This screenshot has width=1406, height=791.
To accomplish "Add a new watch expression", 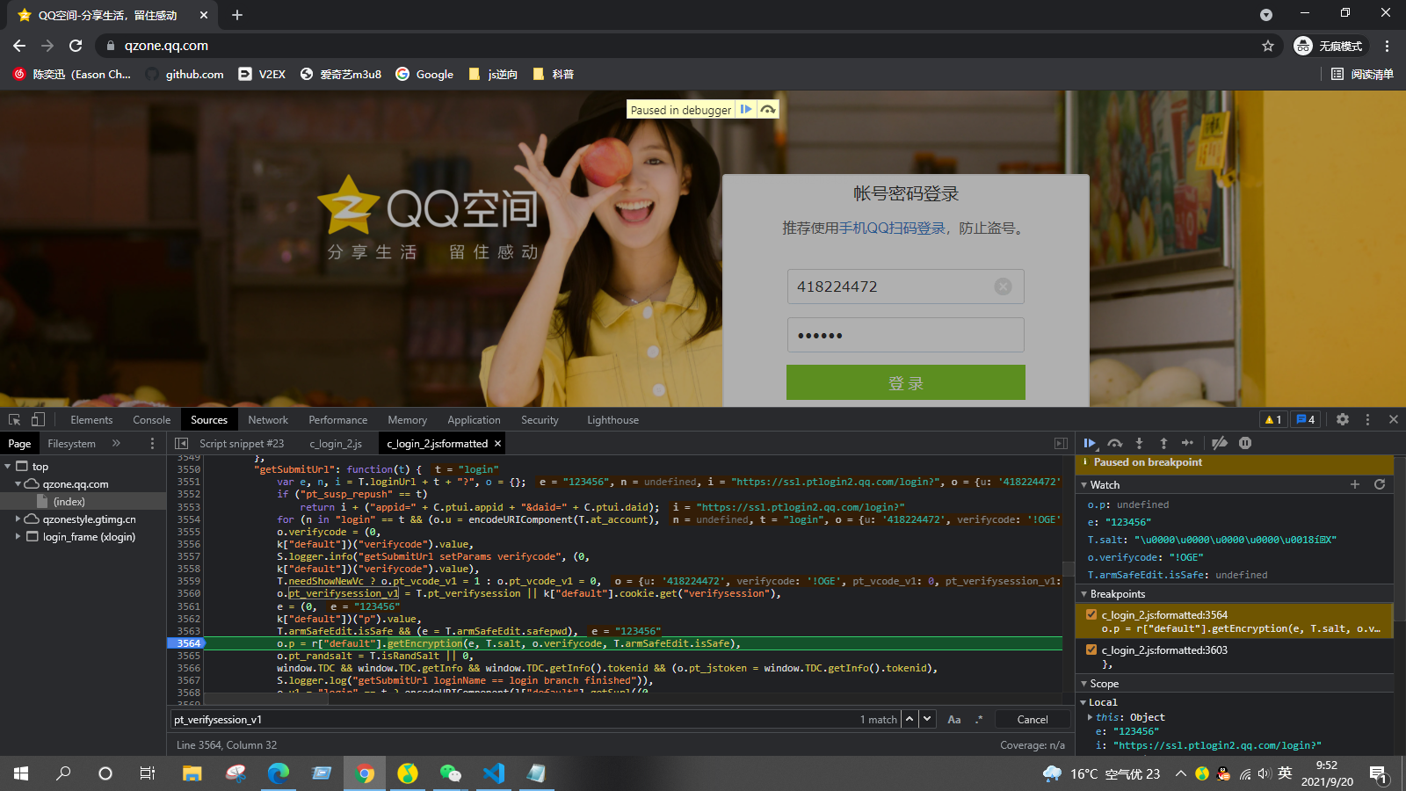I will (x=1356, y=484).
